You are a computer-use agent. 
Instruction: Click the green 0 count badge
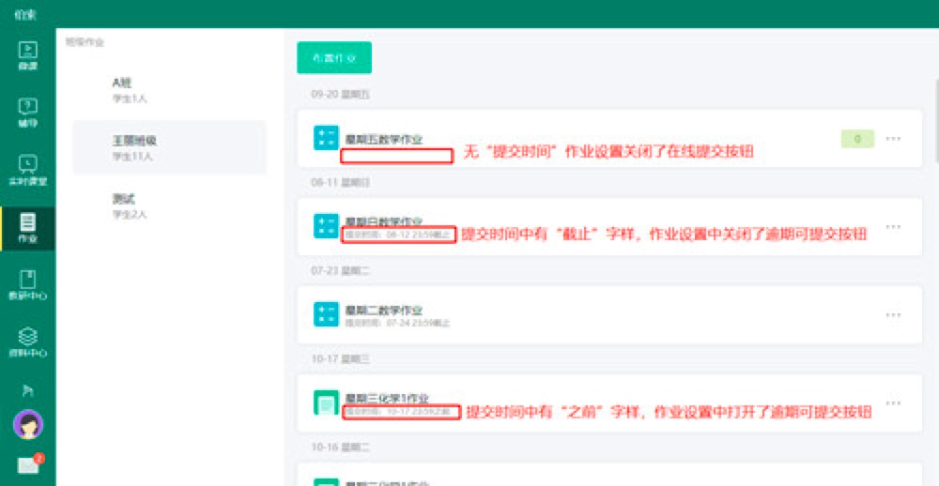pos(857,139)
